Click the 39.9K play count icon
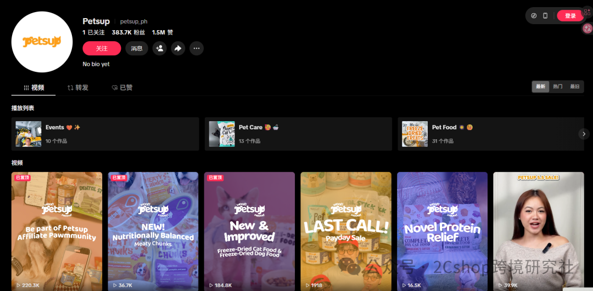Viewport: 593px width, 291px height. point(500,286)
